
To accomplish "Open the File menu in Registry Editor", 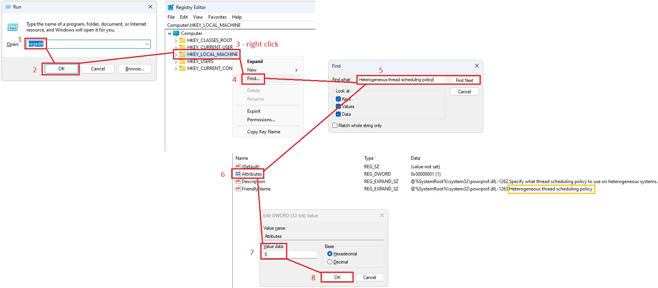I will click(x=171, y=17).
